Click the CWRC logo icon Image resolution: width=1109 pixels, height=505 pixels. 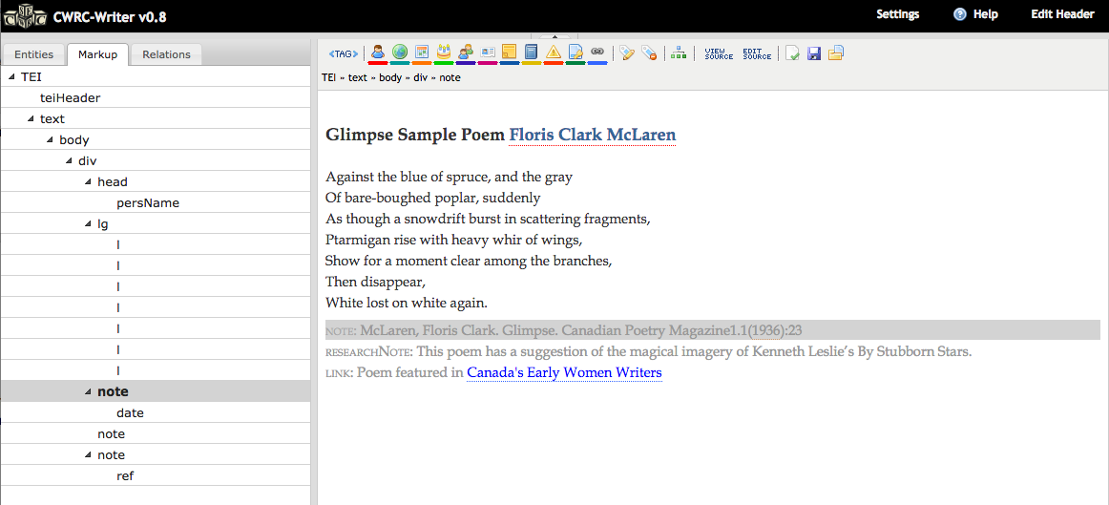coord(26,15)
